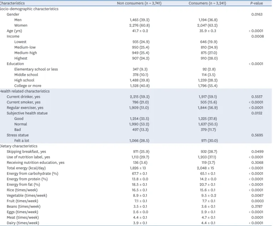Select 'Energy from fat (%)' label

(23, 185)
